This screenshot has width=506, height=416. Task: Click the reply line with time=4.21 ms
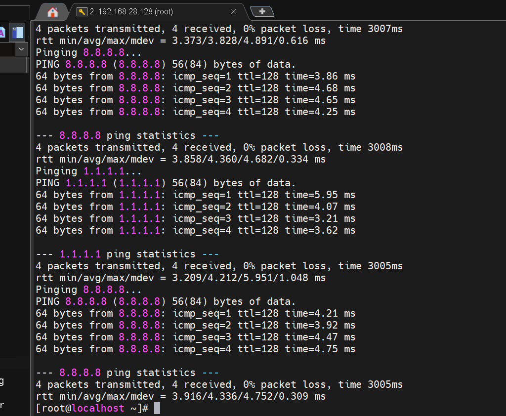point(195,313)
